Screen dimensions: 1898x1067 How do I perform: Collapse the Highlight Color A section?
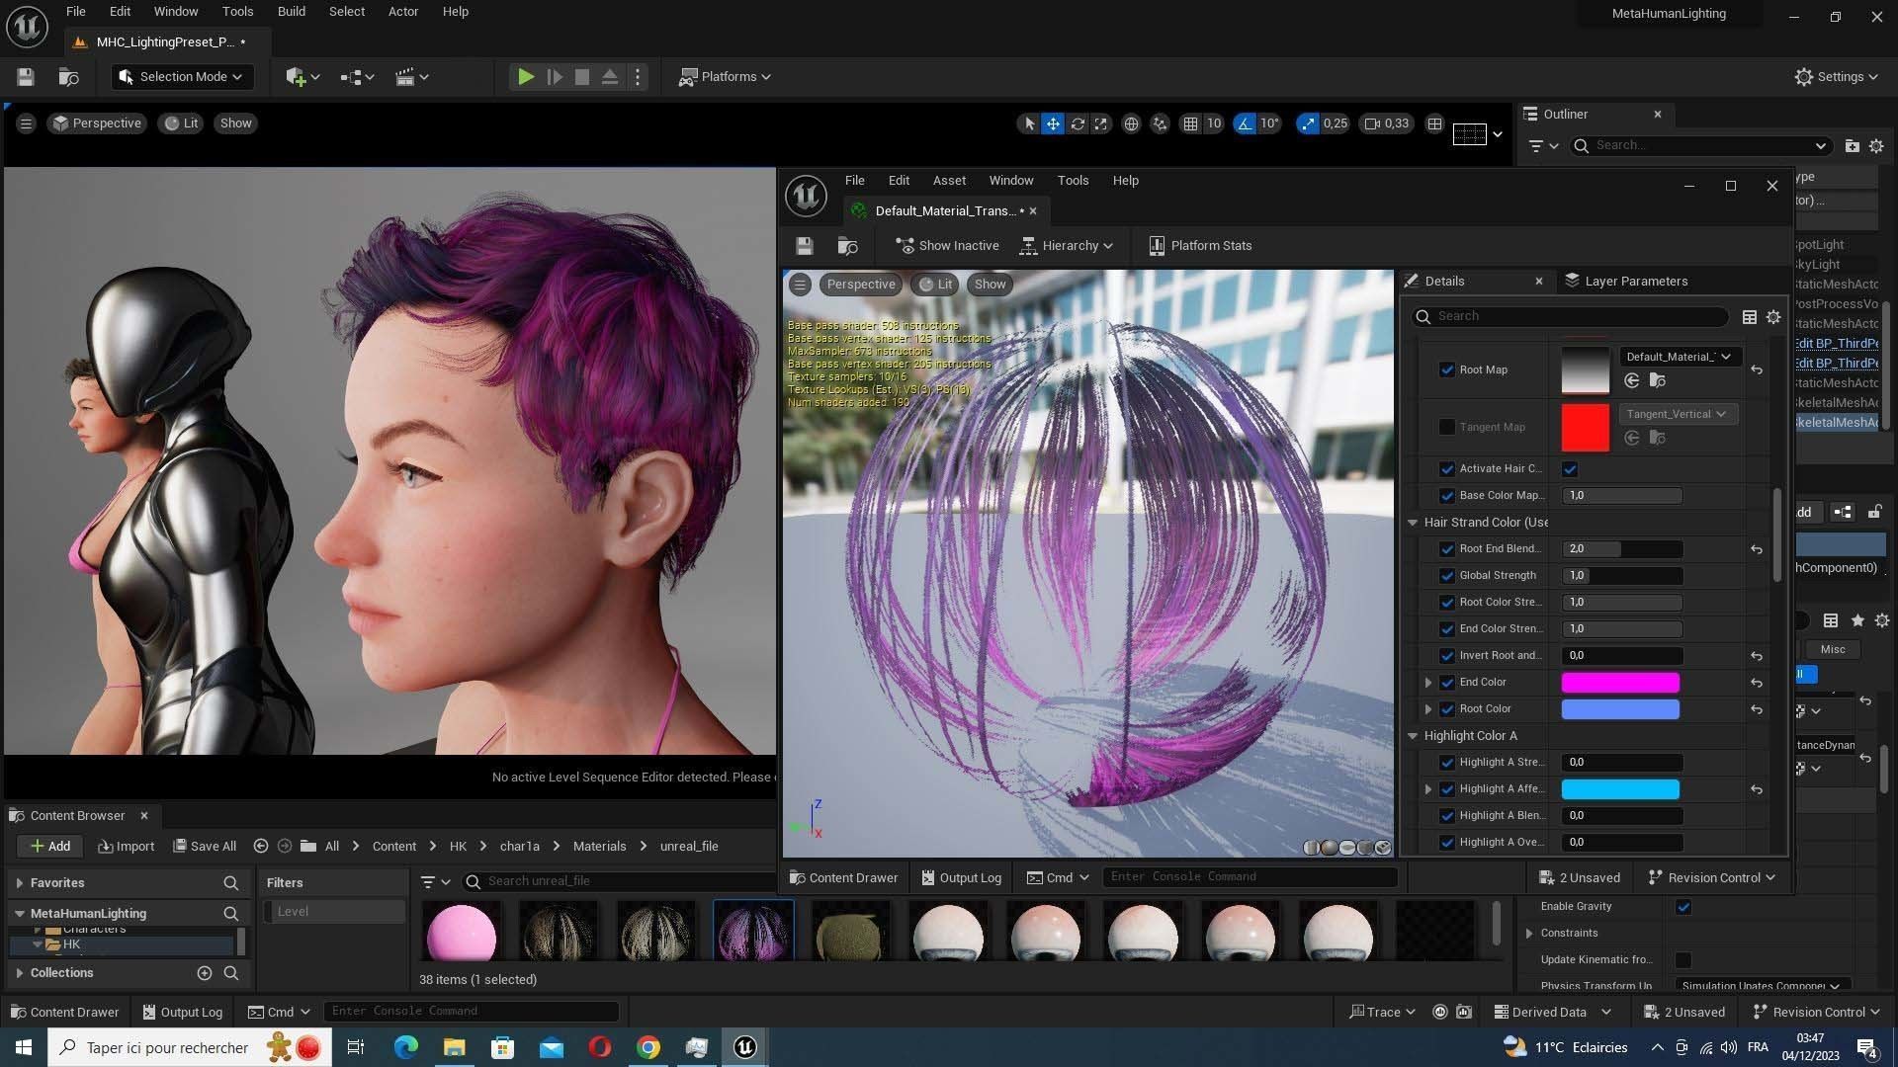1413,736
